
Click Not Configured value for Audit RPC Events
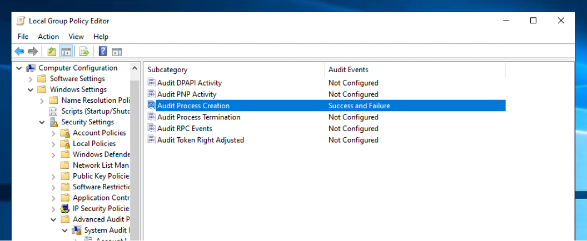pos(354,128)
